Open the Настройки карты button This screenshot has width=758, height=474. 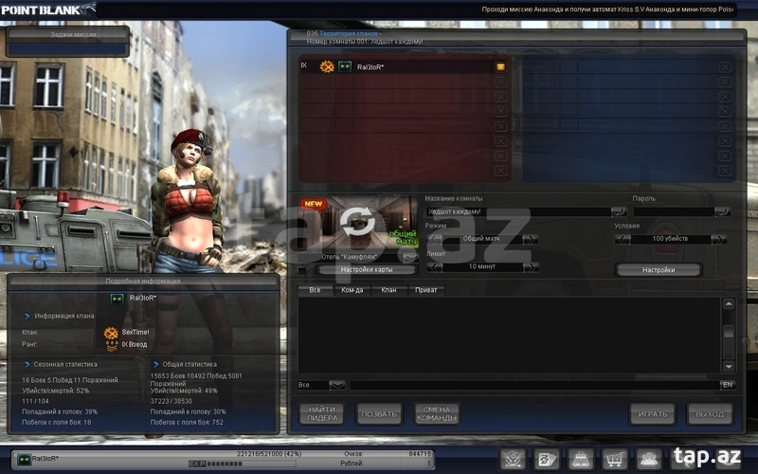pos(367,270)
